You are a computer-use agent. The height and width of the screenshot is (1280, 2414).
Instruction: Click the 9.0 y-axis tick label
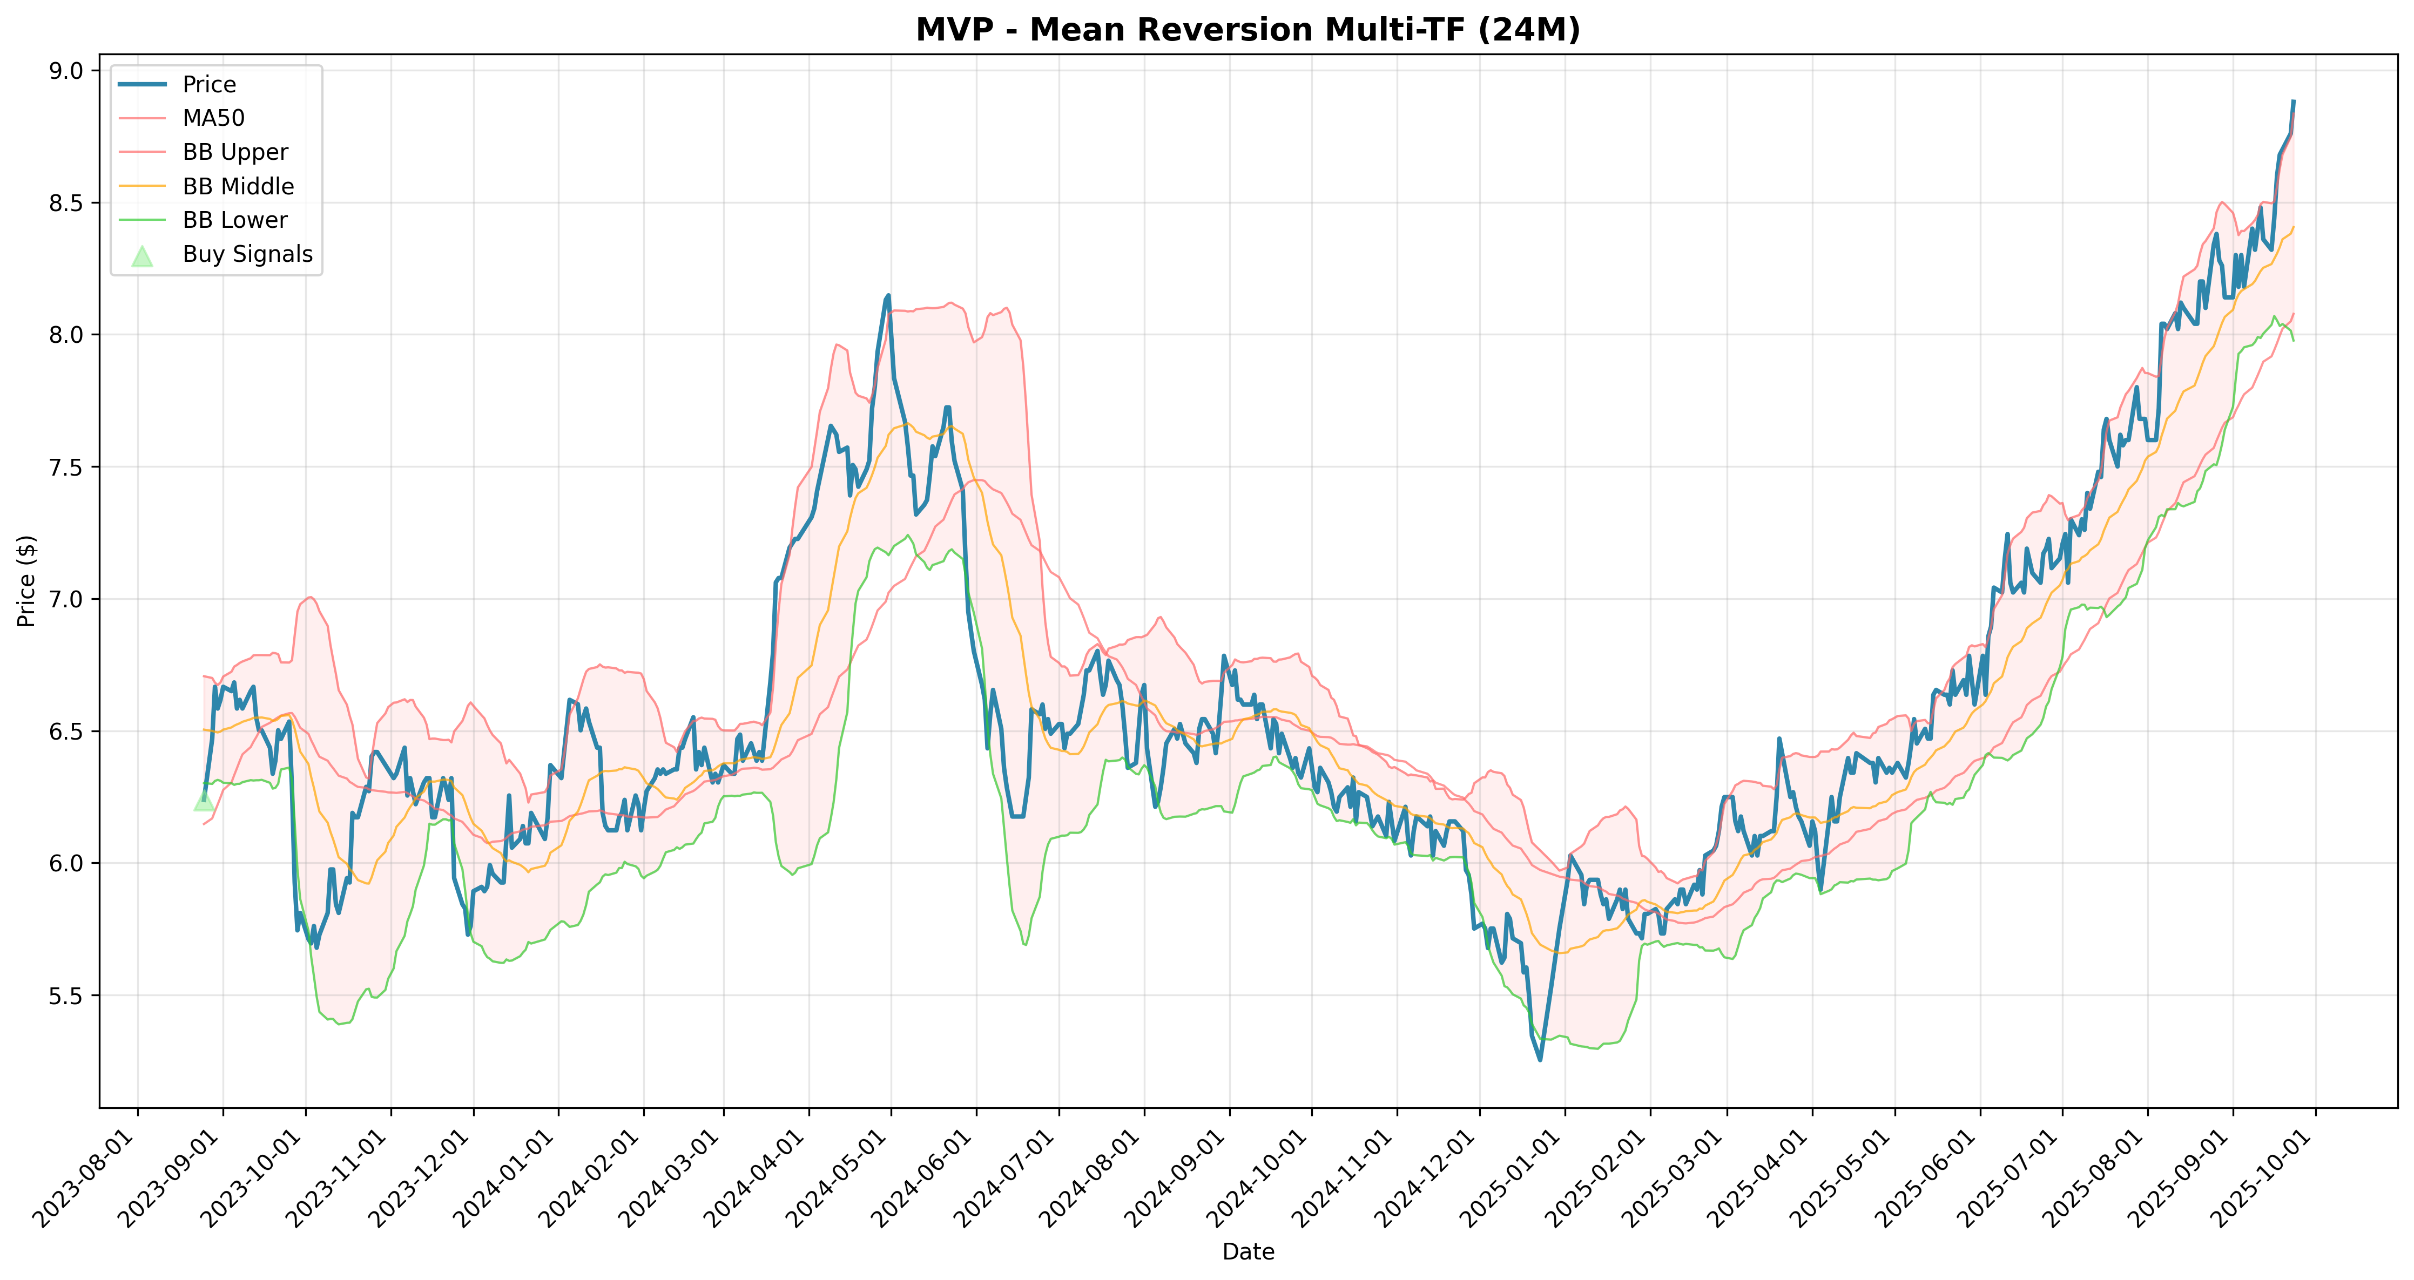coord(66,71)
